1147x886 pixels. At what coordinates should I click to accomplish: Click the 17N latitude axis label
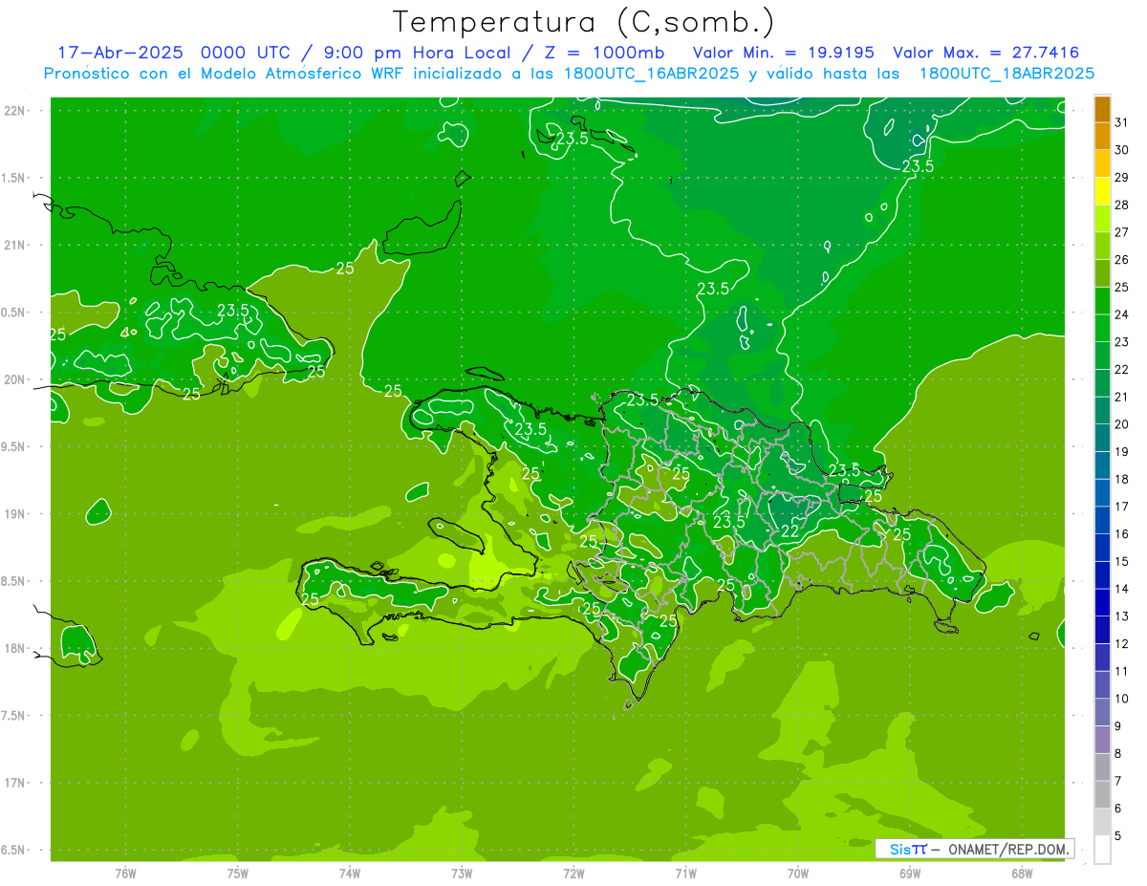pos(14,783)
